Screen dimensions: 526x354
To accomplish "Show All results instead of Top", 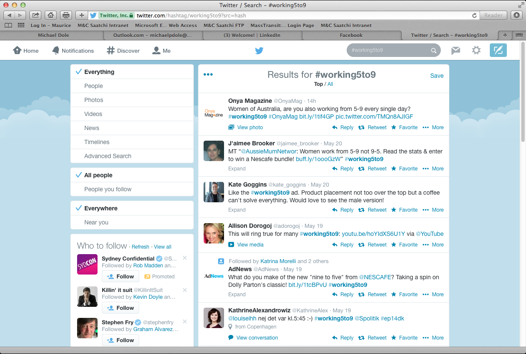I will point(330,84).
